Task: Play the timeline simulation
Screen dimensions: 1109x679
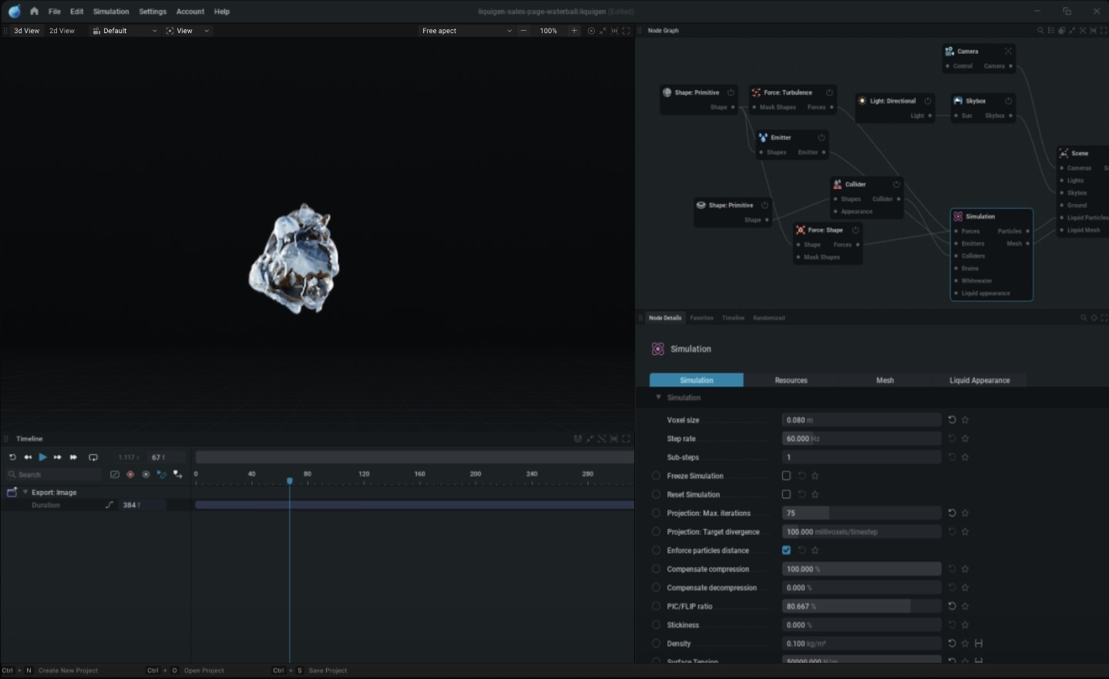Action: coord(42,457)
